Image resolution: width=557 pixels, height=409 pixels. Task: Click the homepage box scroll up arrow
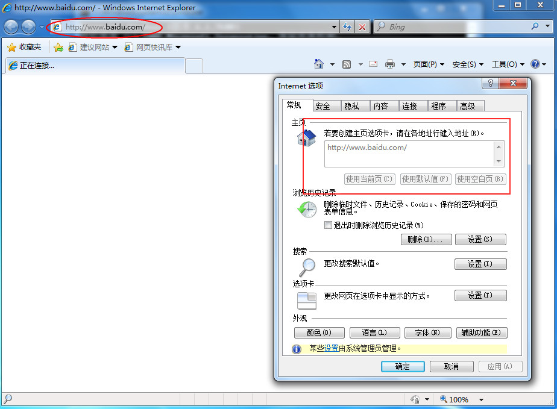point(499,146)
